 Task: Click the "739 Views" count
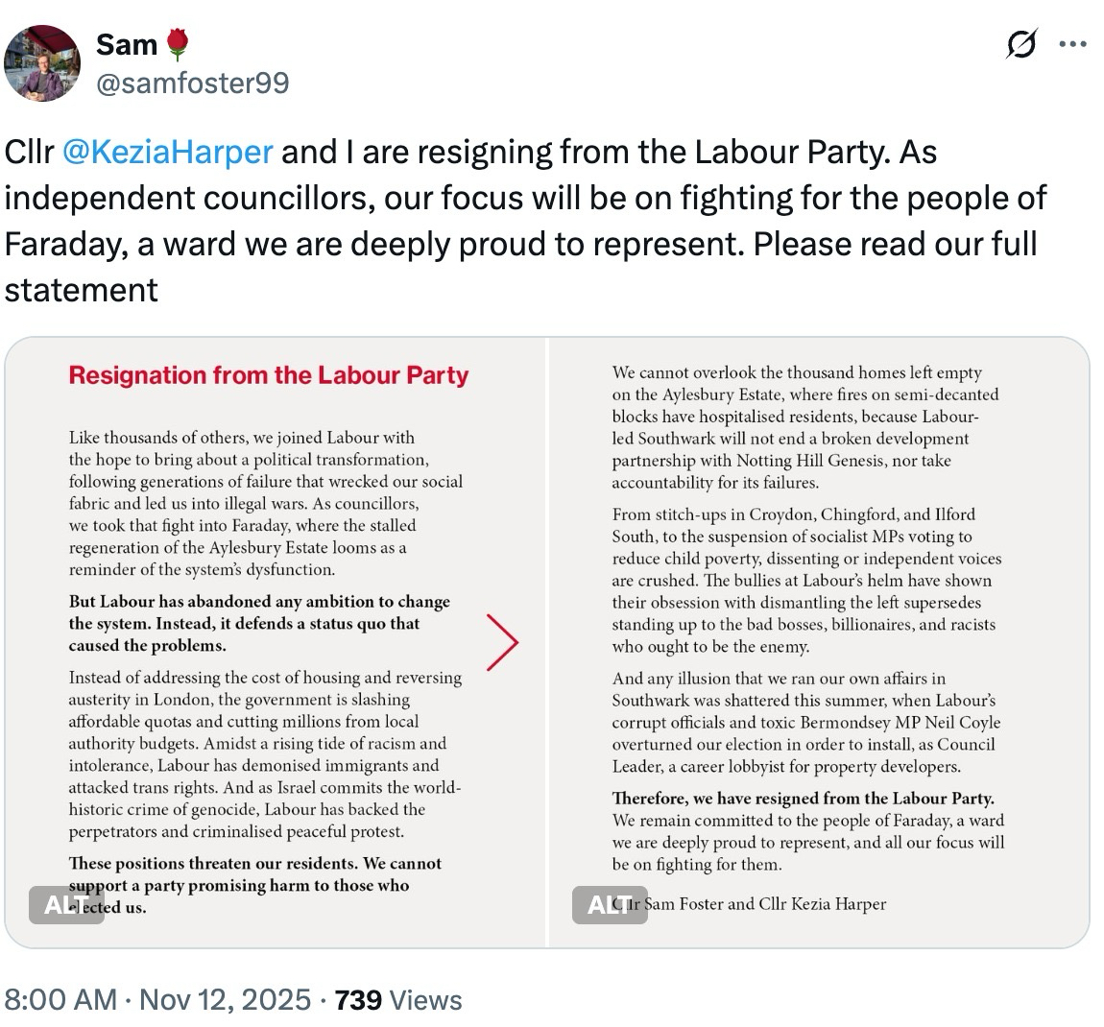point(398,999)
